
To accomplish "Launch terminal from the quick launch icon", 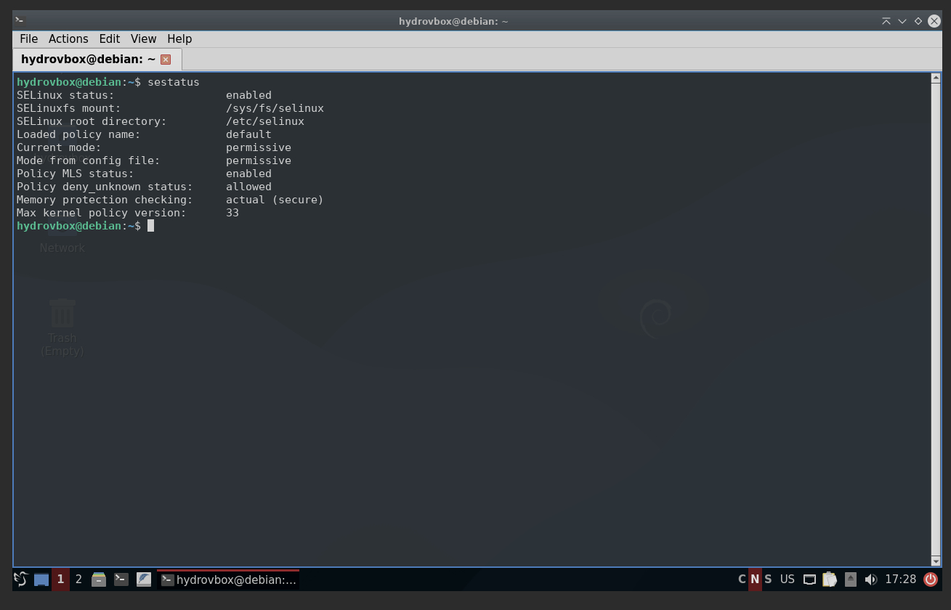I will [x=121, y=579].
